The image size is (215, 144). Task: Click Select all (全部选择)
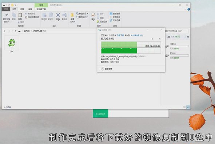coord(115,13)
